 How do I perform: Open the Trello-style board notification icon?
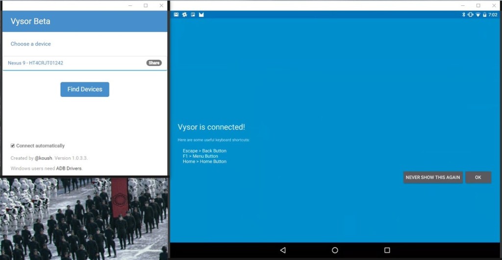tap(193, 14)
